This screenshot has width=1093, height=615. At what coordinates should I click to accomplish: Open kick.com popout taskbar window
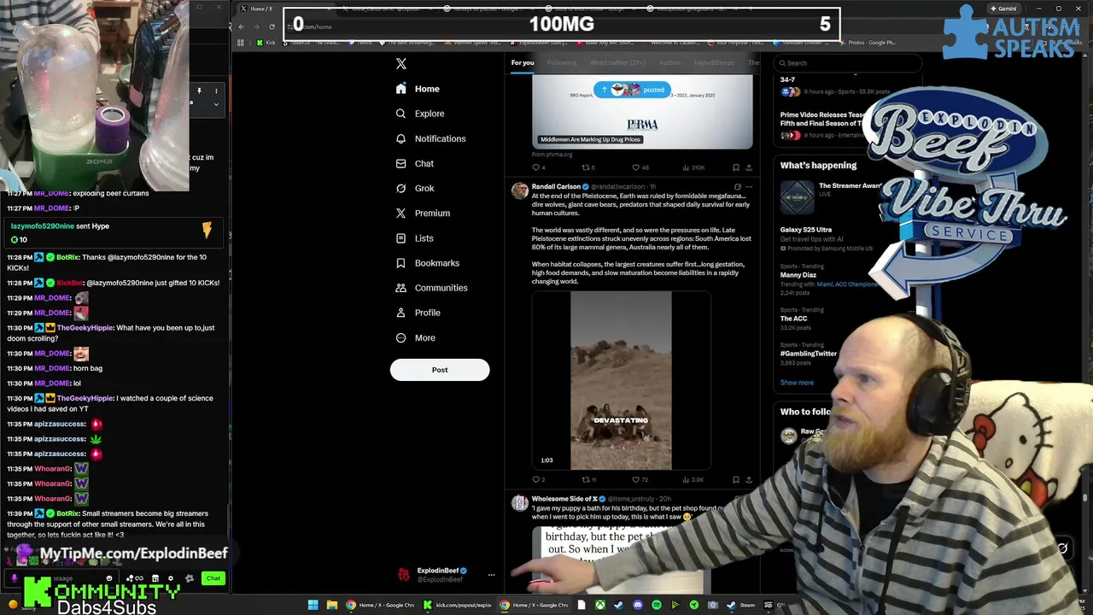458,605
